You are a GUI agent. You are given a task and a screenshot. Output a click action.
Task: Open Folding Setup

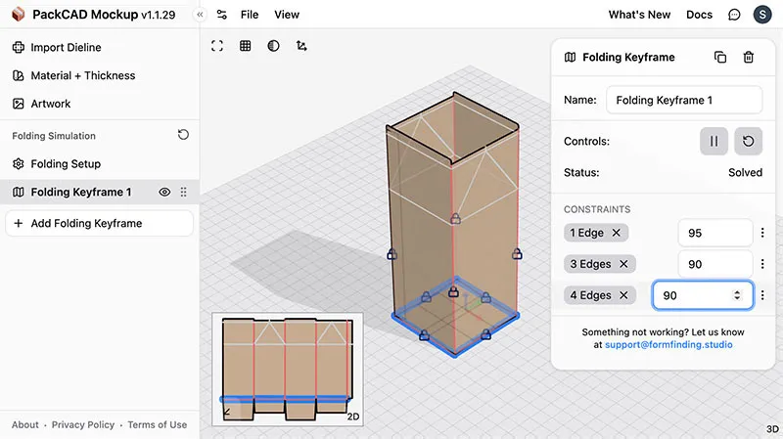[x=57, y=163]
